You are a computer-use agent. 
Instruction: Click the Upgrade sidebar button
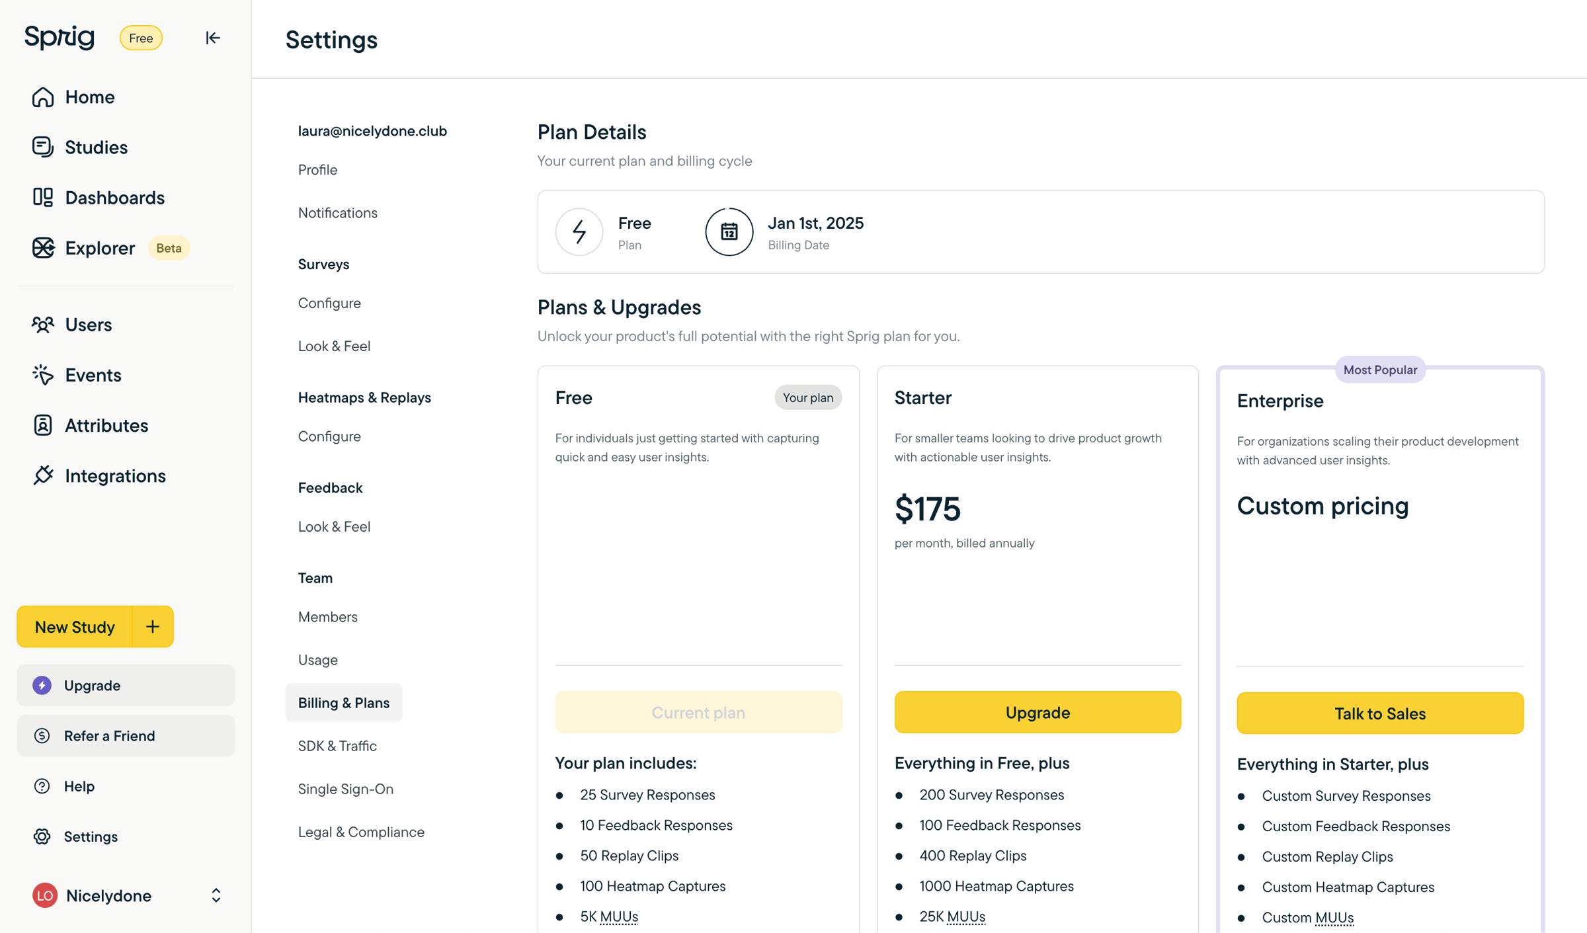pyautogui.click(x=126, y=685)
